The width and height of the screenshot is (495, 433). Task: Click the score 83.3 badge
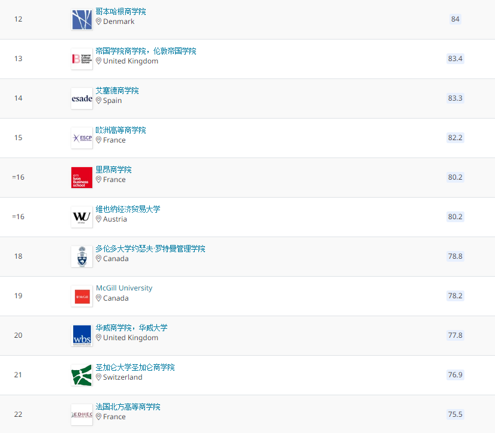click(455, 98)
